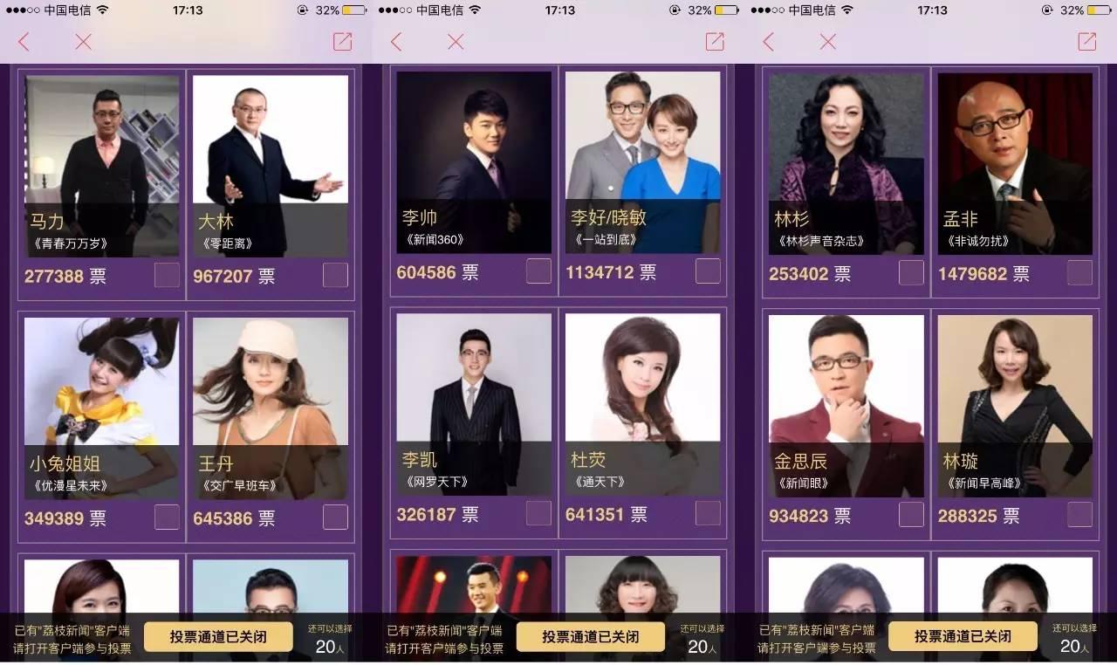
Task: Select the checkbox next to 金思辰's votes
Action: click(x=911, y=514)
